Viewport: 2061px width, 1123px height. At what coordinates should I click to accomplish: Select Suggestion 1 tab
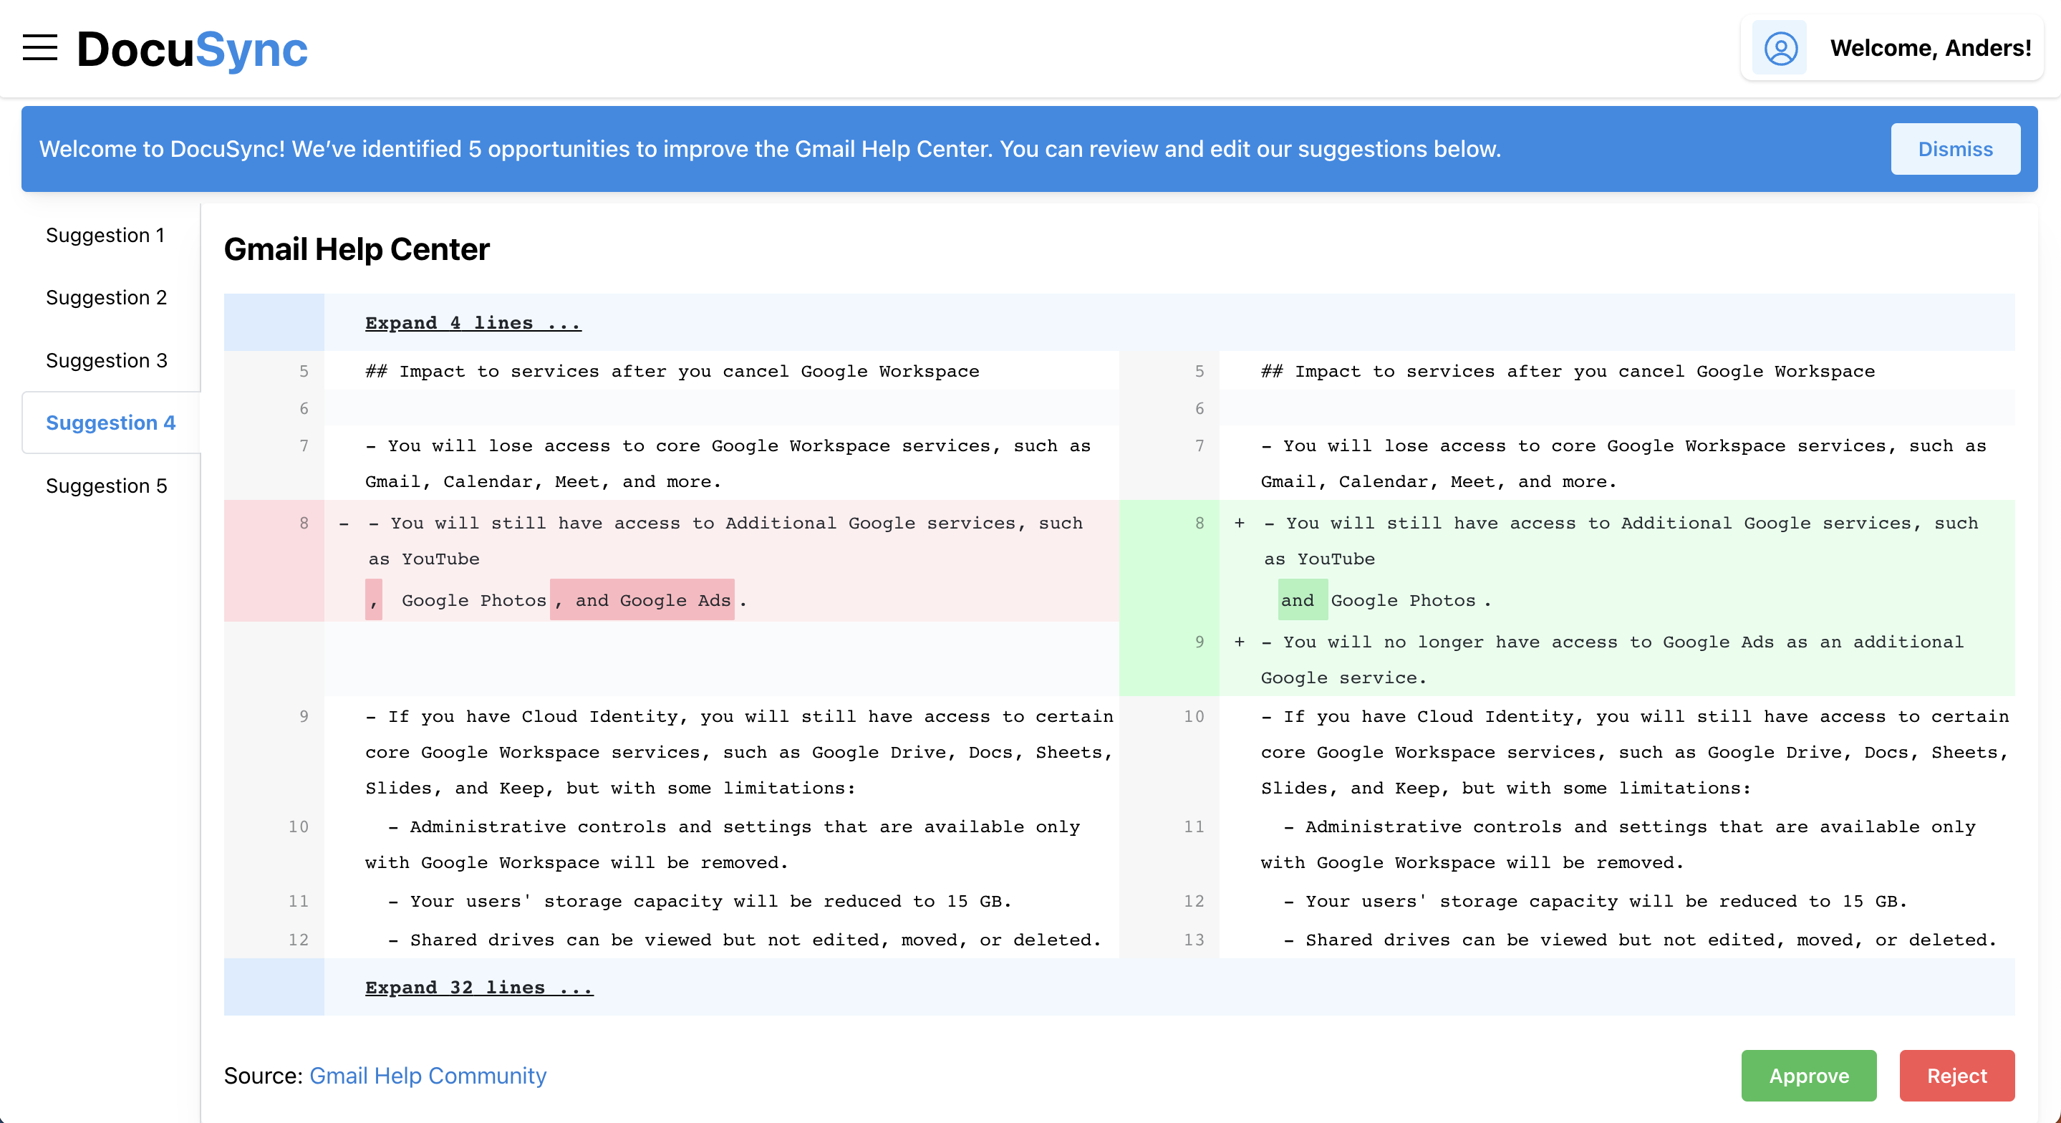105,236
